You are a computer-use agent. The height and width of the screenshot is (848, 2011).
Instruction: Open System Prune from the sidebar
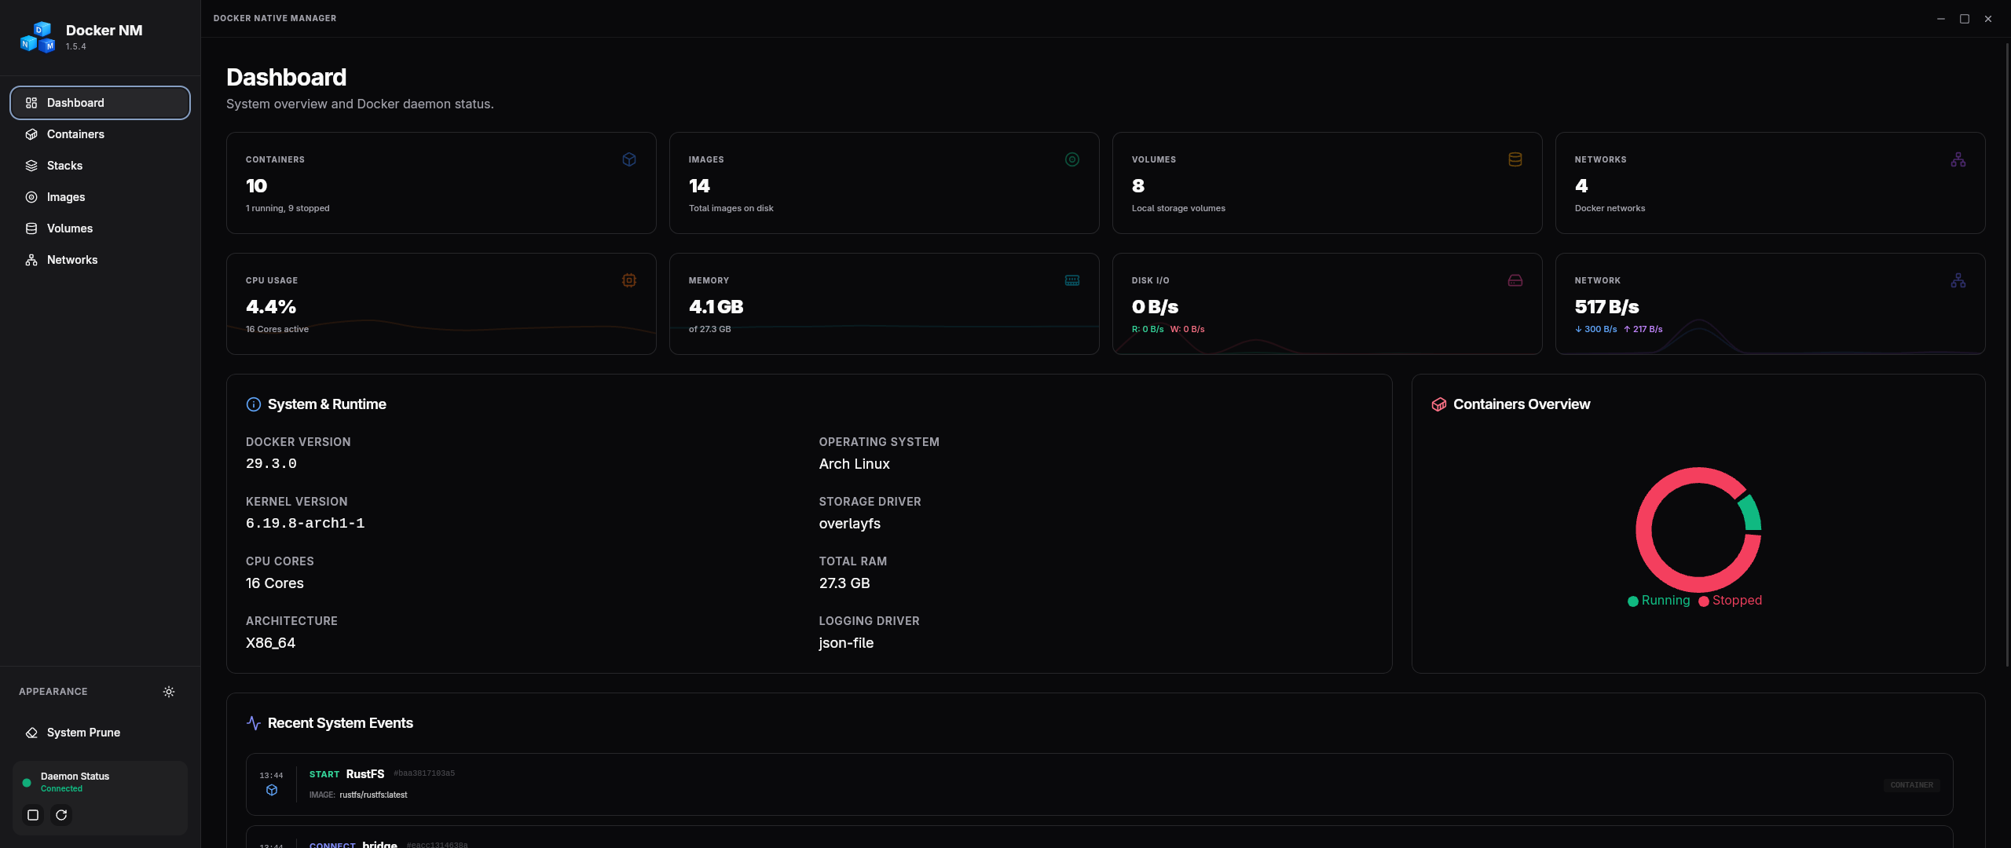coord(83,733)
